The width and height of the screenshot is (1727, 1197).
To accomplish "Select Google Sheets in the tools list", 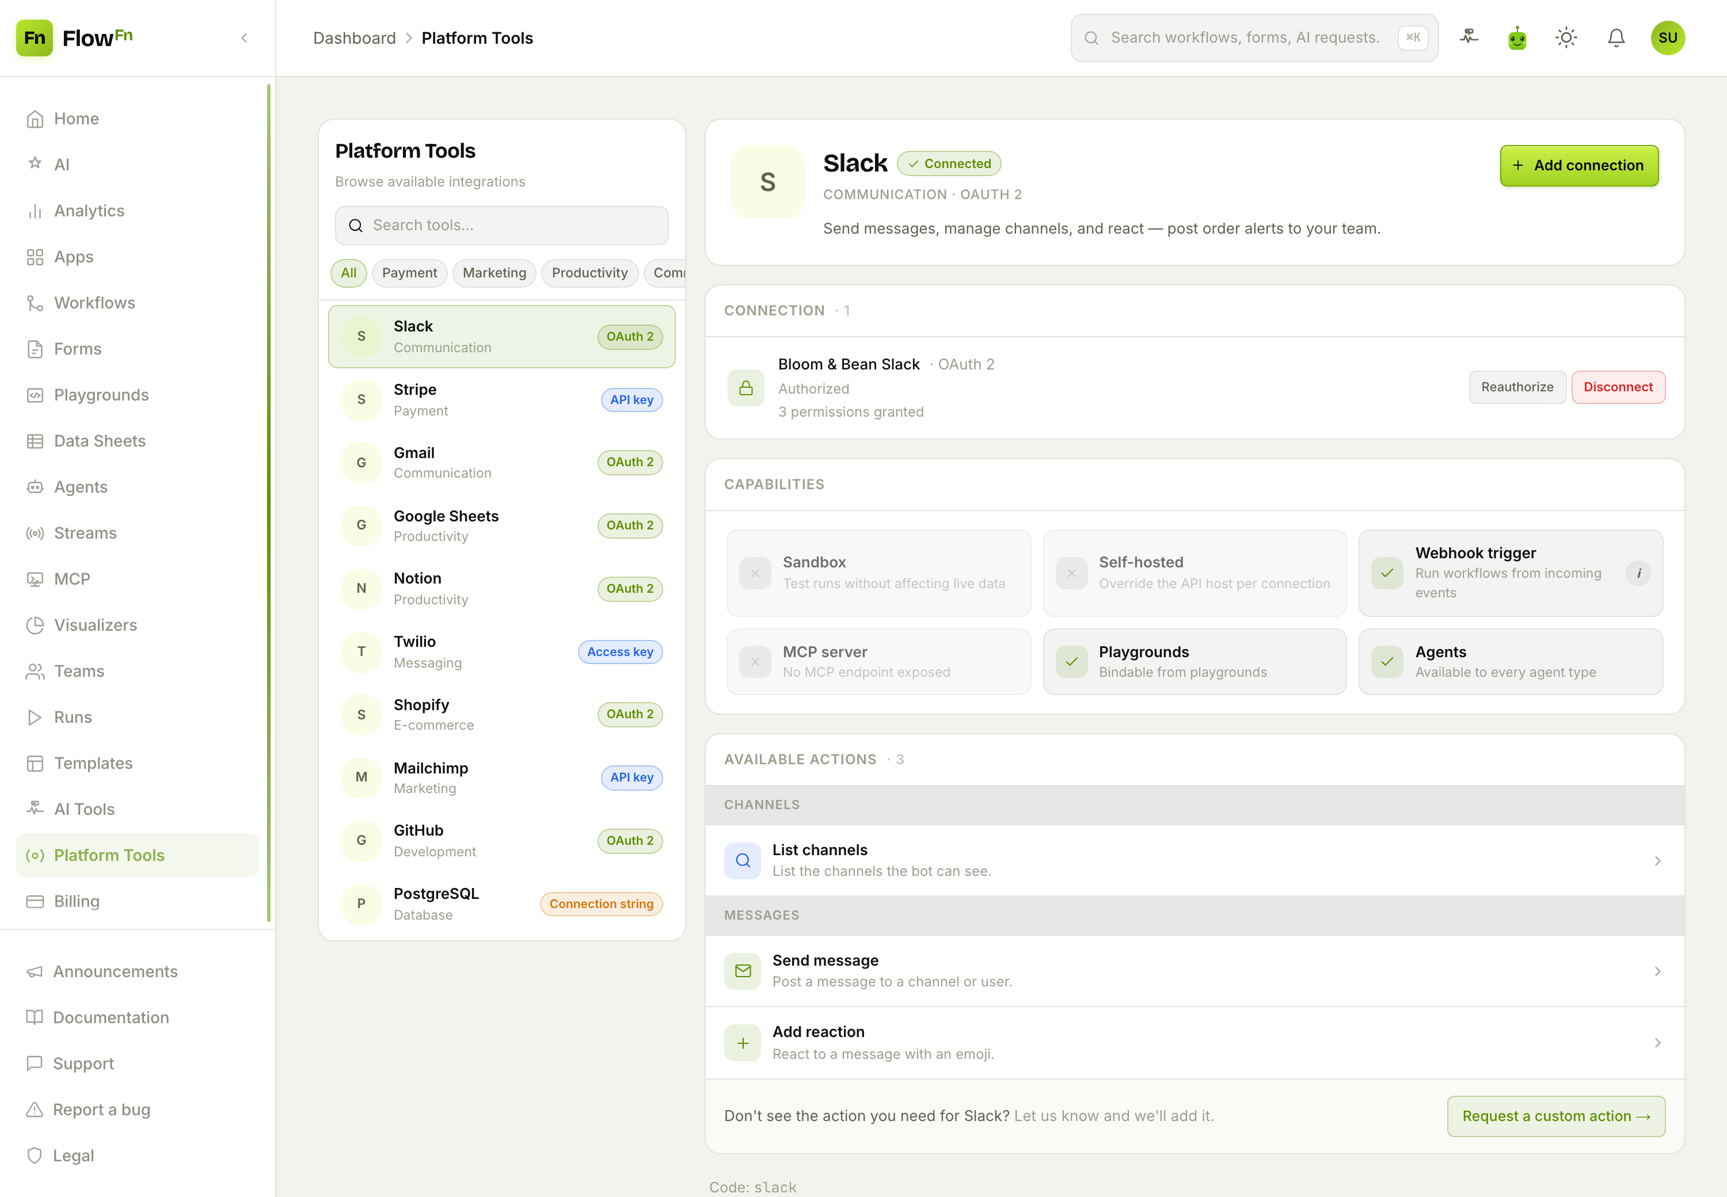I will [x=501, y=526].
